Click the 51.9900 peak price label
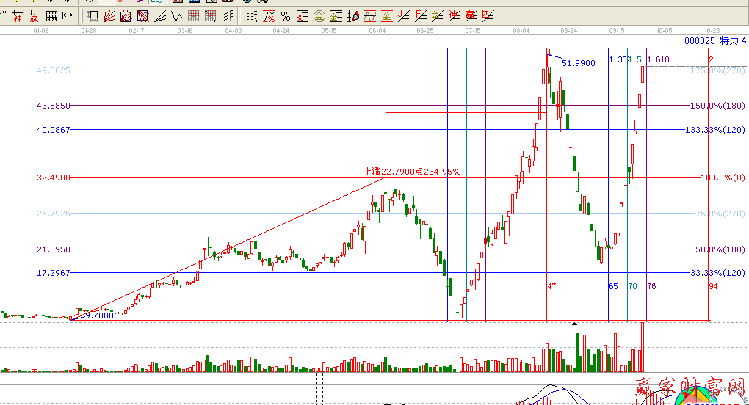The image size is (749, 405). pyautogui.click(x=578, y=64)
